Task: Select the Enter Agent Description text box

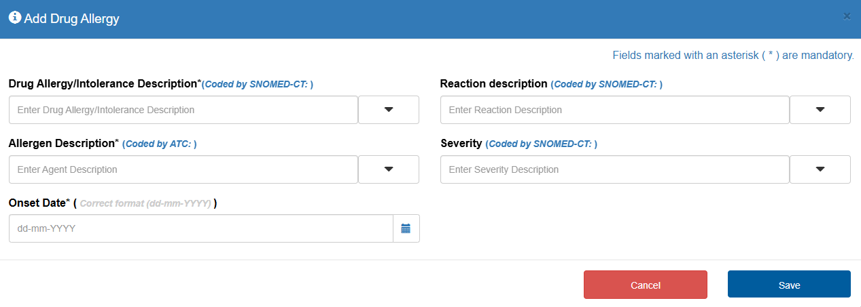Action: point(183,169)
